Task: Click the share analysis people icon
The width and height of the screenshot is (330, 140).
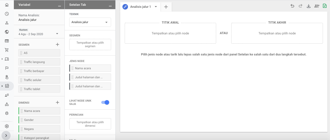Action: (x=317, y=6)
